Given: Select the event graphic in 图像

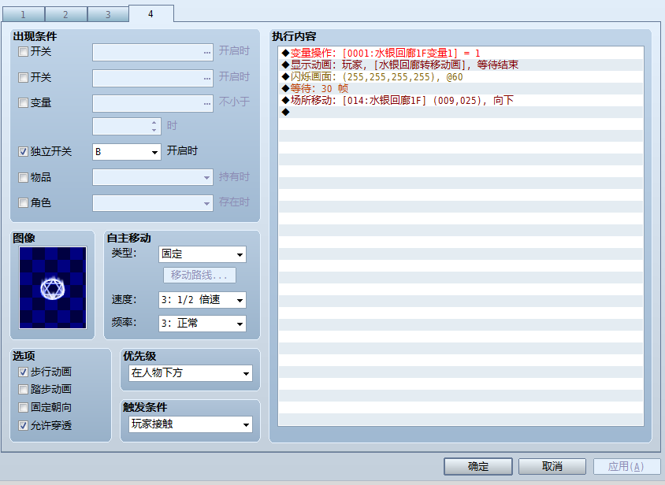Looking at the screenshot, I should [x=53, y=287].
